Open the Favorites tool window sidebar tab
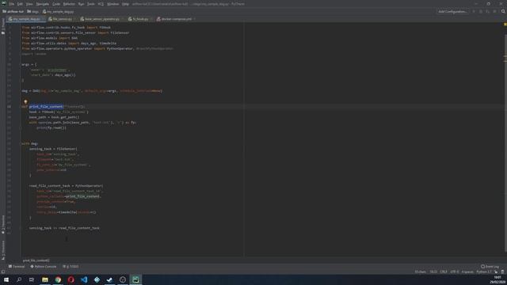507x285 pixels. pos(3,224)
